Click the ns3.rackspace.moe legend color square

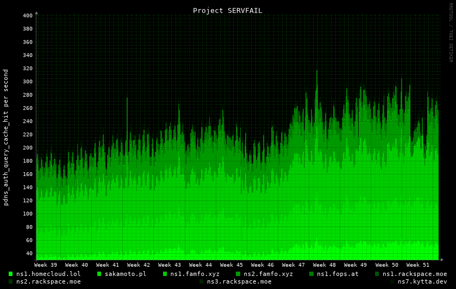coord(202,281)
